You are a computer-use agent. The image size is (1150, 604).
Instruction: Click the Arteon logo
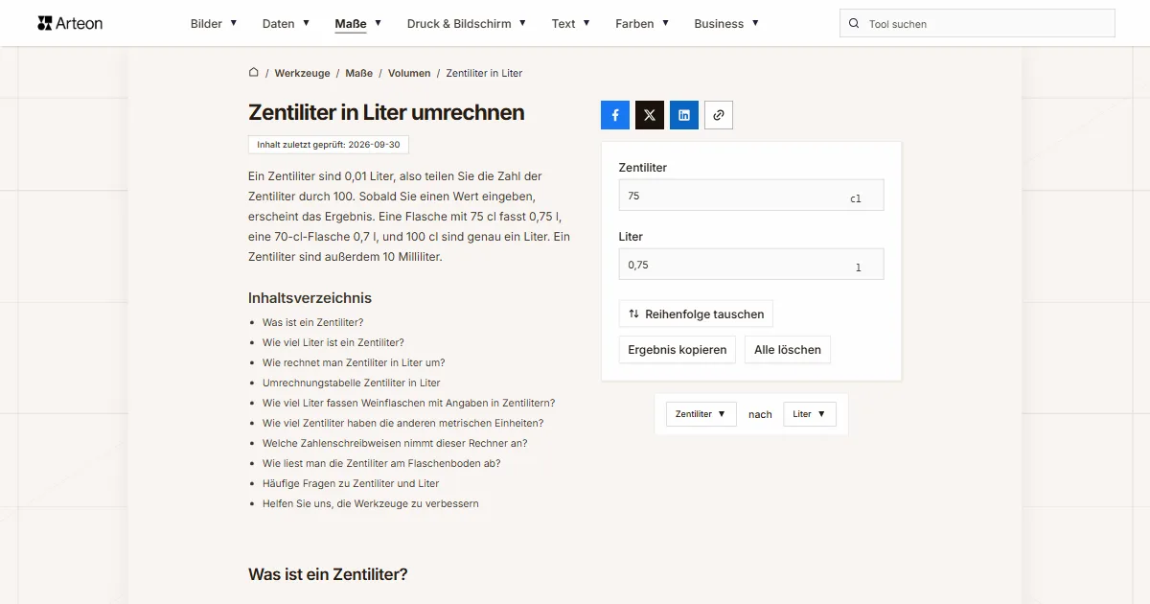point(70,23)
